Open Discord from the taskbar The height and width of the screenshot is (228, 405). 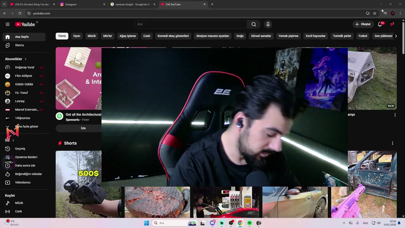click(212, 223)
